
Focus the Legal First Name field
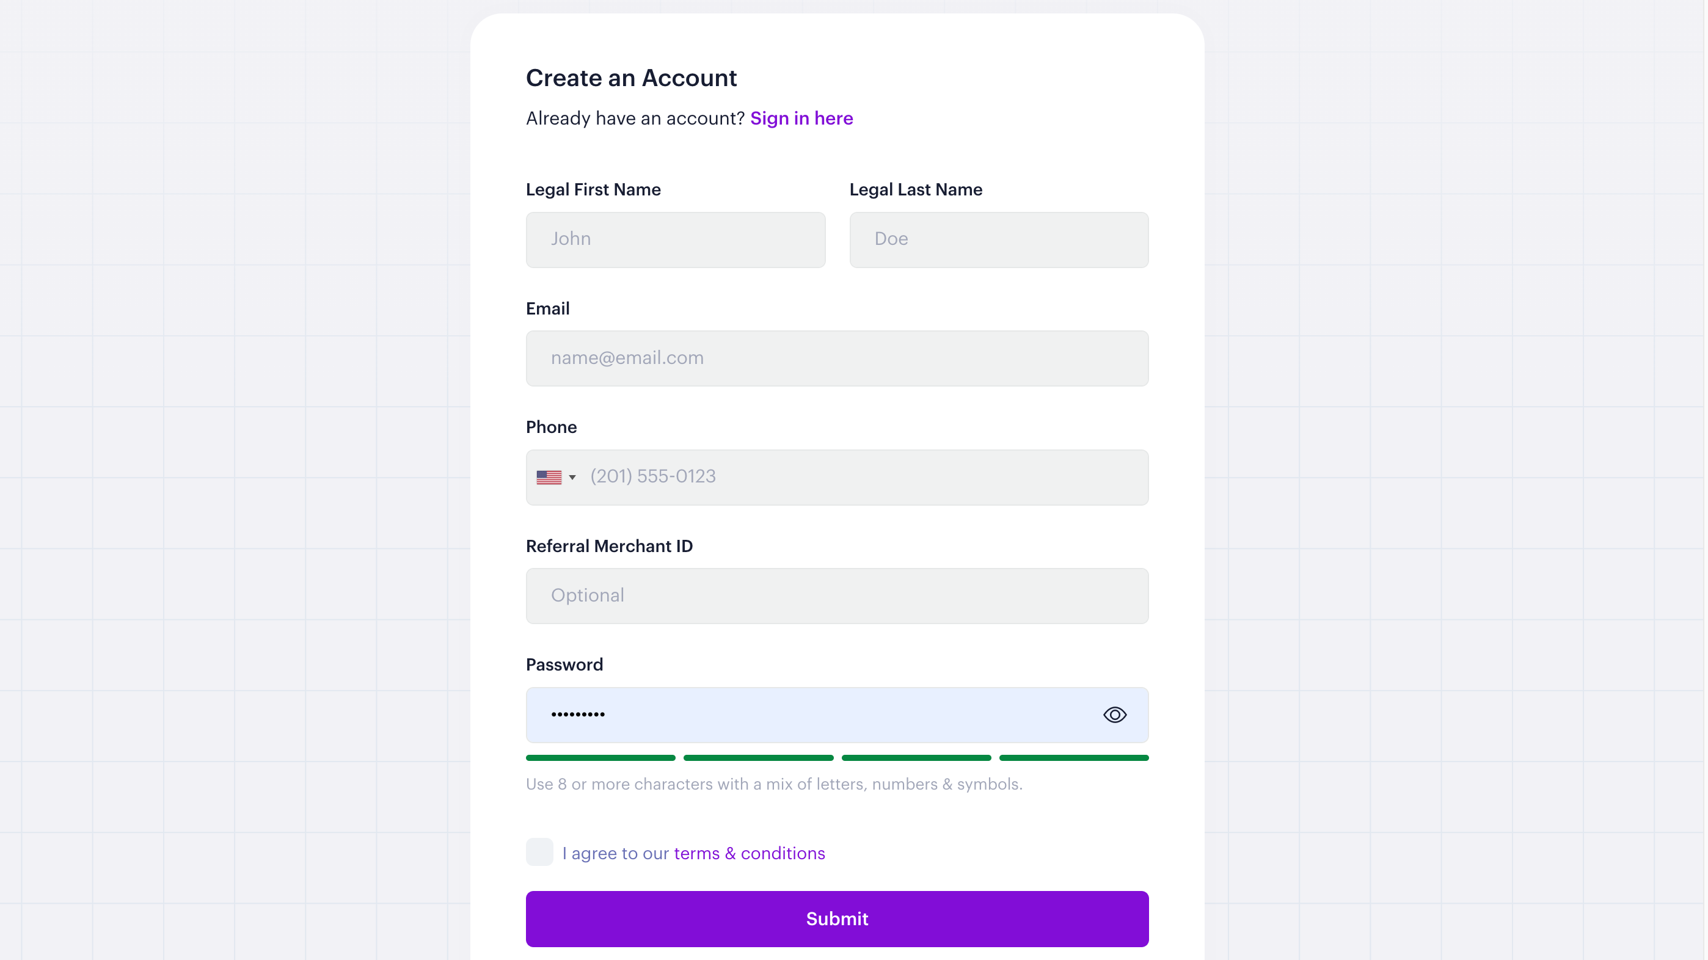point(675,239)
